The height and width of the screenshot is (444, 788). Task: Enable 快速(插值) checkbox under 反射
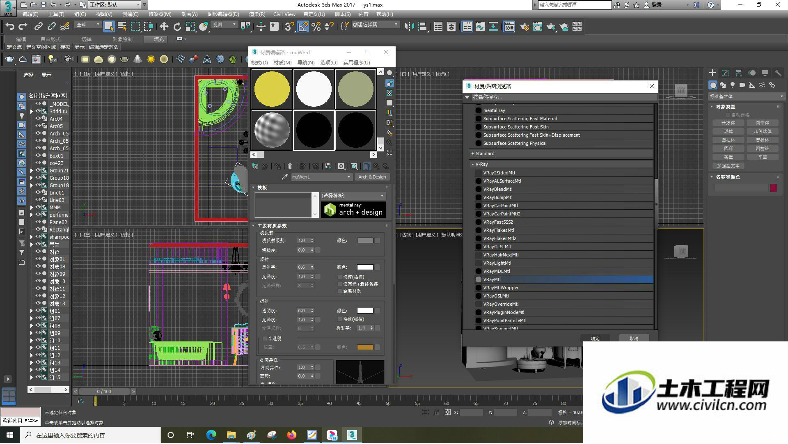340,277
